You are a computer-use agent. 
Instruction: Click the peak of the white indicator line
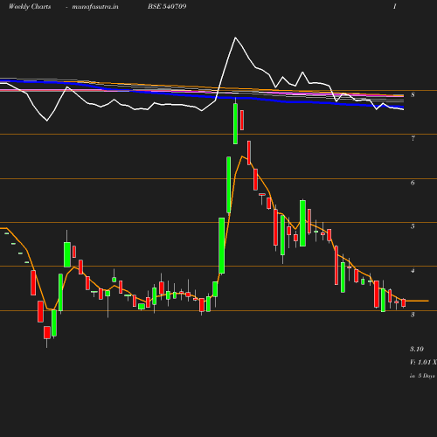tap(235, 38)
